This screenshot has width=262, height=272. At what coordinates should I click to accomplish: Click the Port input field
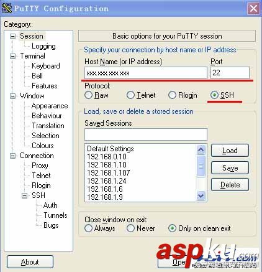coord(230,73)
